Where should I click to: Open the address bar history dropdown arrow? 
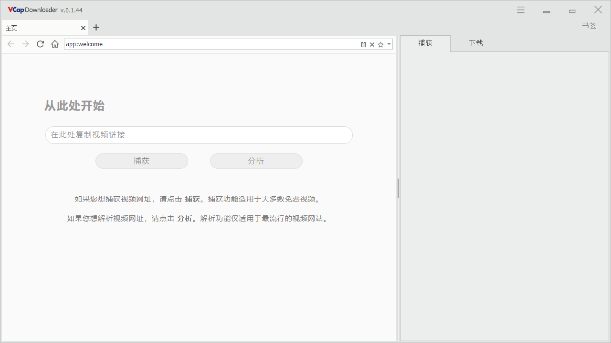pos(389,44)
